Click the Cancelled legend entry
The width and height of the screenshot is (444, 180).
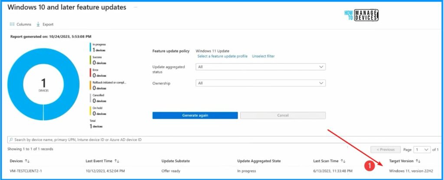98,98
